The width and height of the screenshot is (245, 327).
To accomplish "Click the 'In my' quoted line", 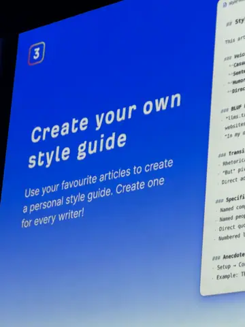I will (x=234, y=135).
